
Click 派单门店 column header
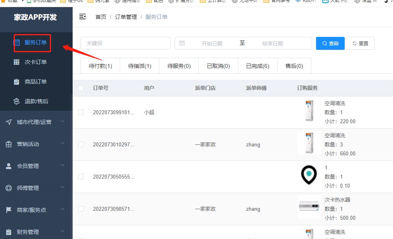pyautogui.click(x=205, y=88)
